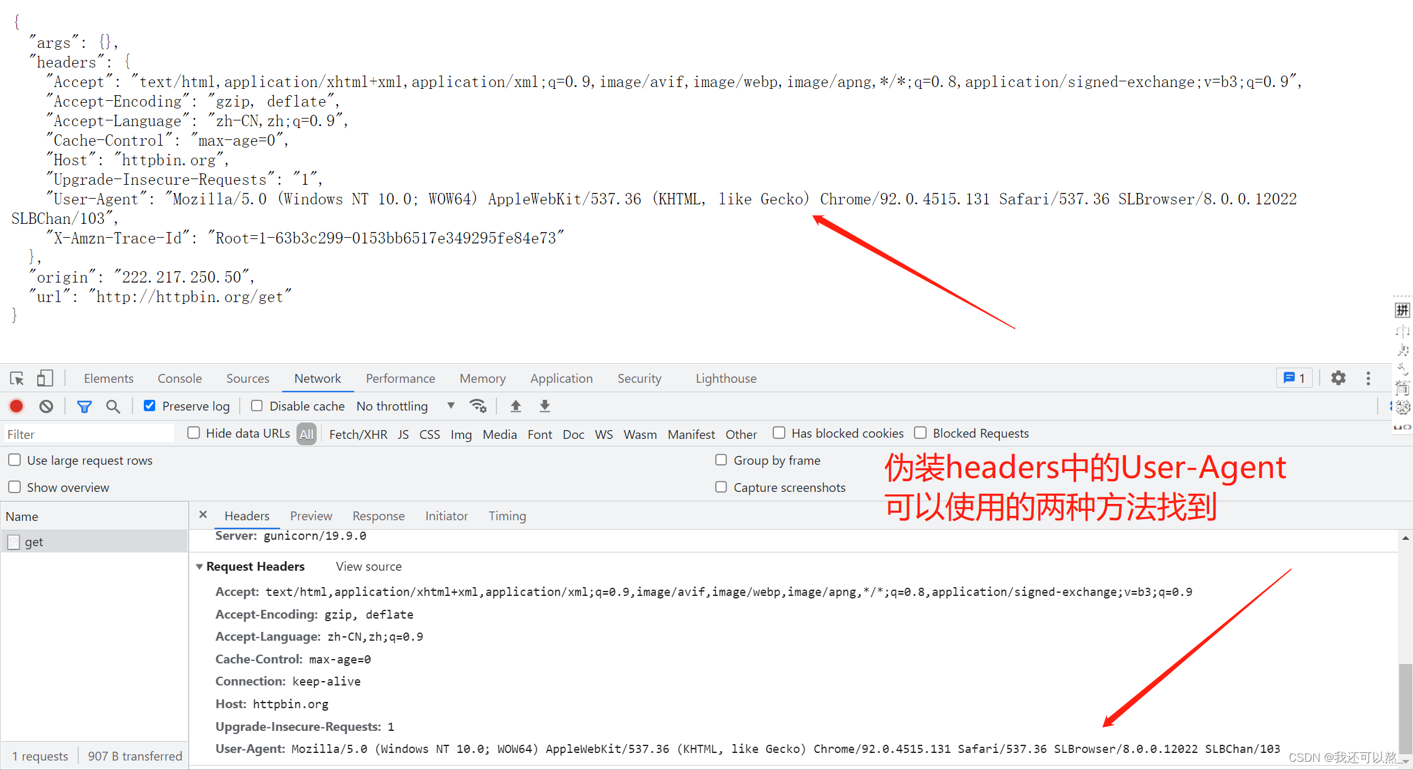
Task: Clear the network log
Action: (46, 406)
